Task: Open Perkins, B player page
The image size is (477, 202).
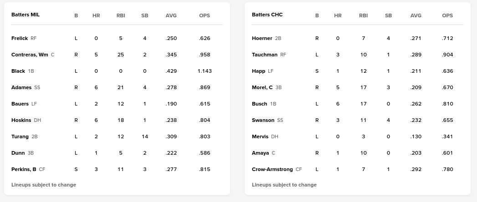Action: (24, 169)
